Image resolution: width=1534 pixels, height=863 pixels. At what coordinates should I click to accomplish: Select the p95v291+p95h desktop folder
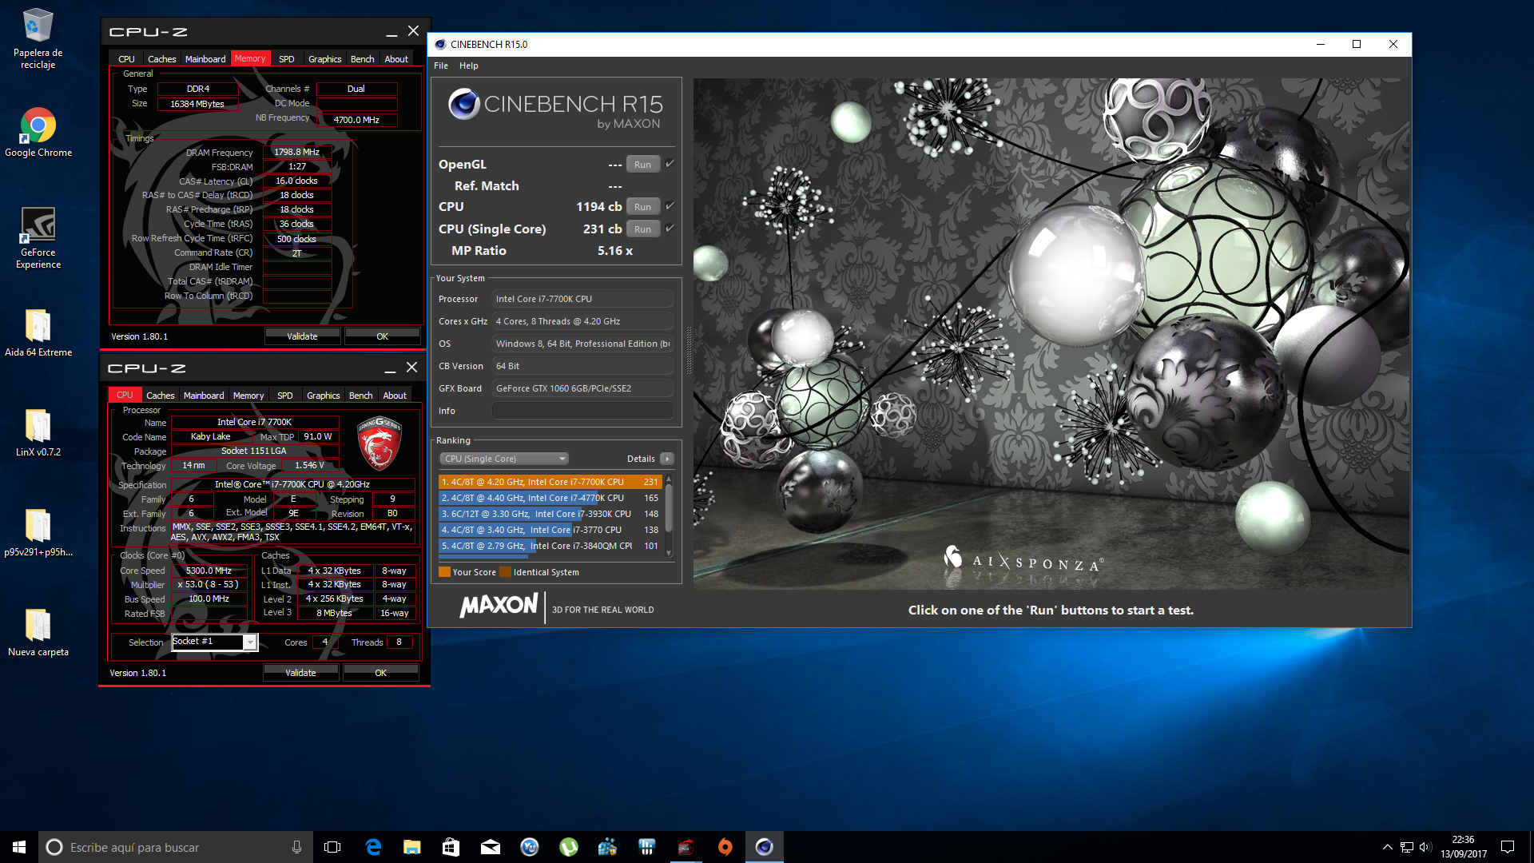click(38, 532)
